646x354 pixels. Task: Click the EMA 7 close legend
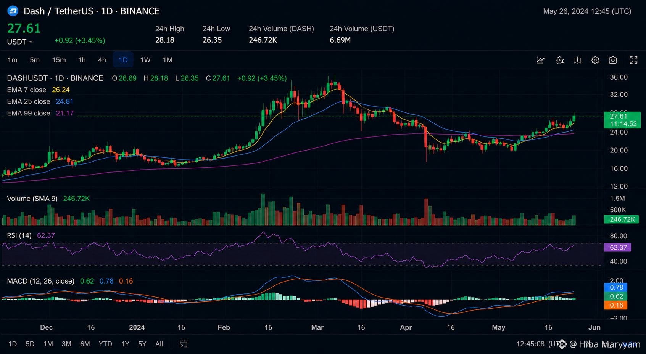38,90
